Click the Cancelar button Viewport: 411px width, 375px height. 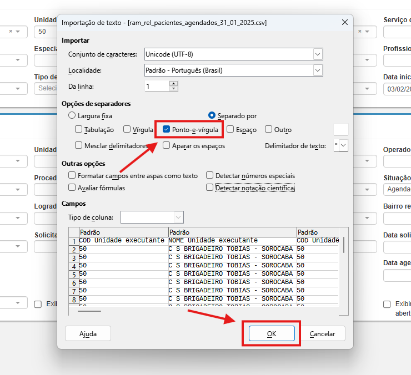[x=322, y=333]
